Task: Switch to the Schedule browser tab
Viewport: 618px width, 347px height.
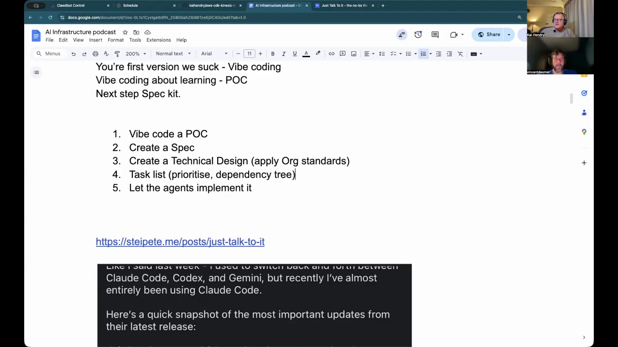Action: [130, 5]
